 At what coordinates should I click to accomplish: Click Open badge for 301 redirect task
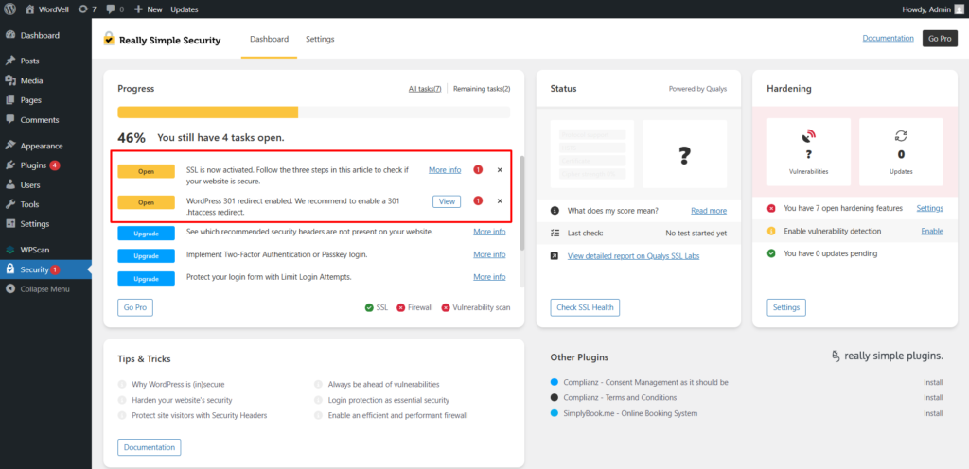coord(146,201)
